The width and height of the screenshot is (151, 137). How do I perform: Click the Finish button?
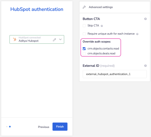(x=60, y=126)
